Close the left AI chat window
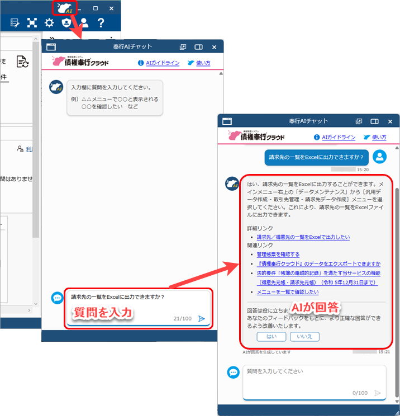Screen dimensions: 400x419 tap(214, 47)
